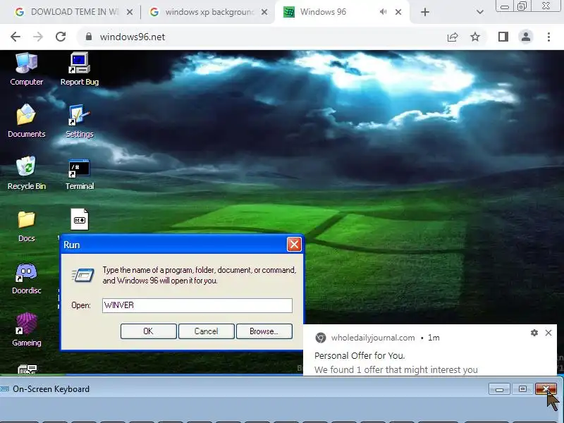Close the DOWLOAD TEME IN WI tab
564x423 pixels.
pyautogui.click(x=130, y=12)
